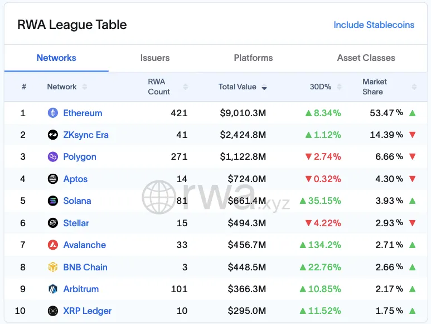Screen dimensions: 431x324
Task: Click the Arbitrum logo icon
Action: [x=53, y=289]
